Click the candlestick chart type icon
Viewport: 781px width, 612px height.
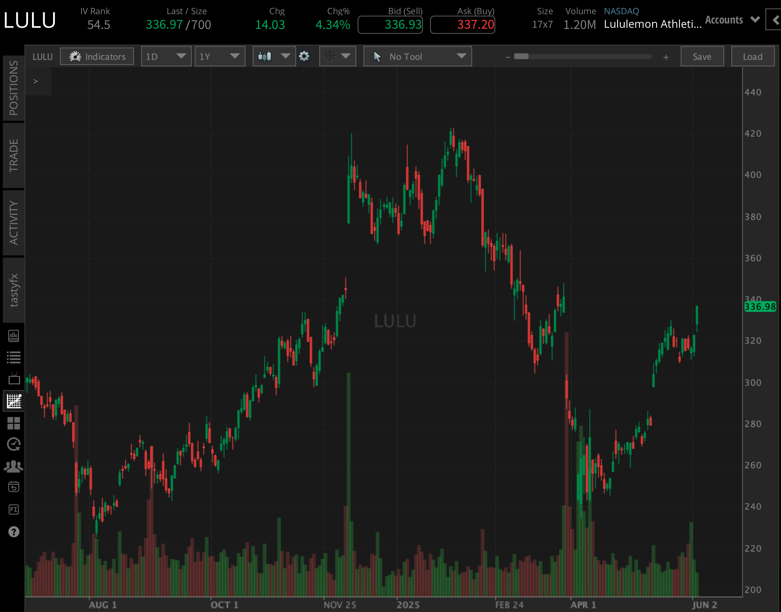[265, 56]
